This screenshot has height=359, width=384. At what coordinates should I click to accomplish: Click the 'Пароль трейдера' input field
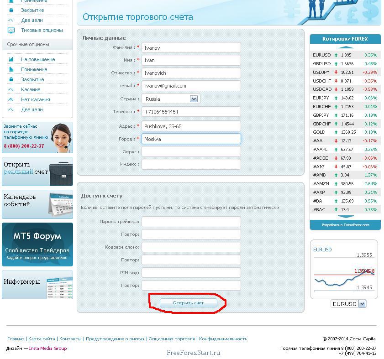pyautogui.click(x=191, y=222)
